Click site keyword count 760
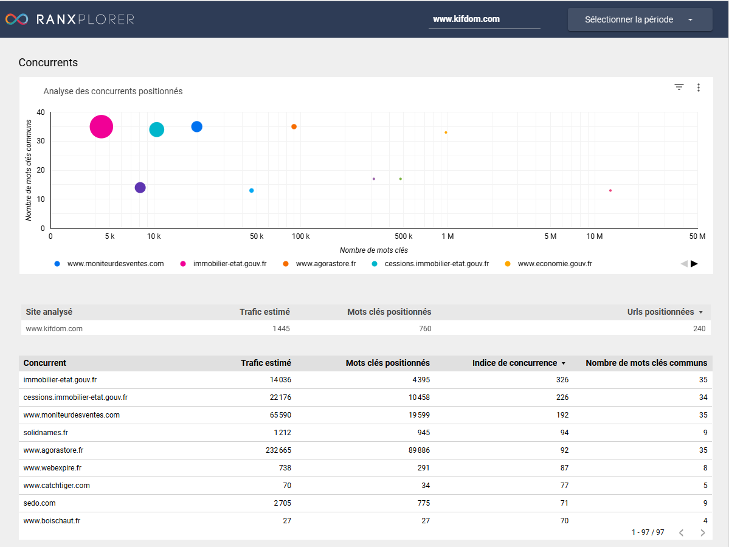 point(425,329)
